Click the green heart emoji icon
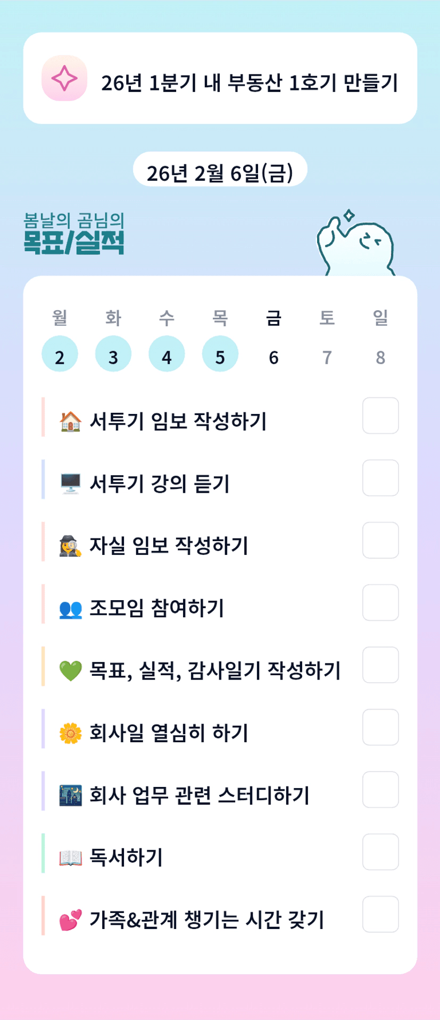The image size is (440, 1020). [70, 670]
